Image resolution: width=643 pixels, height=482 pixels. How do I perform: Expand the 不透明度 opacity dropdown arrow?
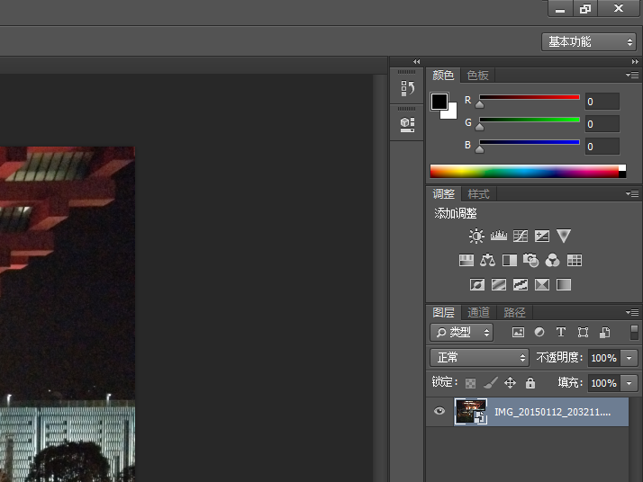click(x=629, y=358)
